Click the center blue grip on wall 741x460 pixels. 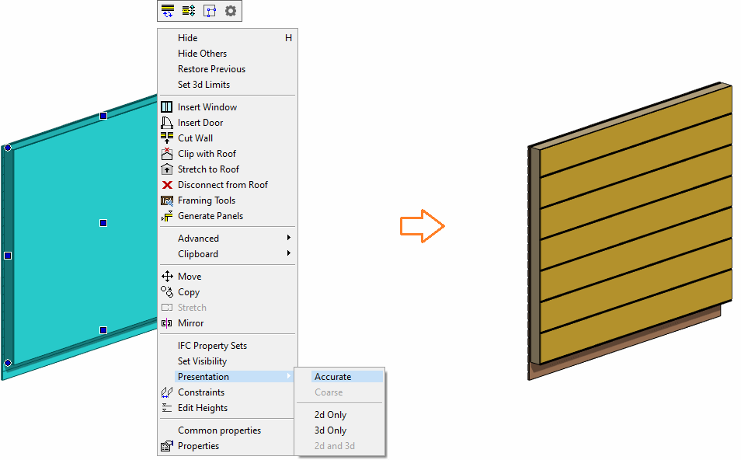coord(103,223)
